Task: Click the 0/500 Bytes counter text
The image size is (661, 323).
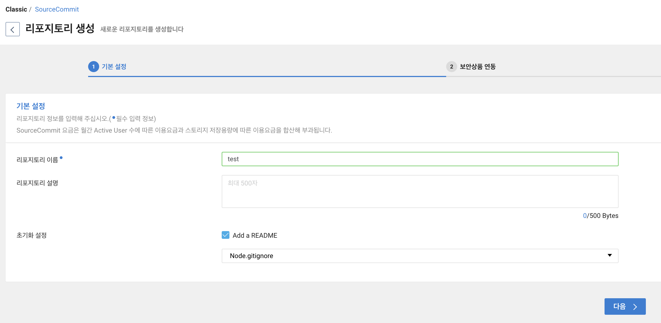Action: tap(600, 216)
